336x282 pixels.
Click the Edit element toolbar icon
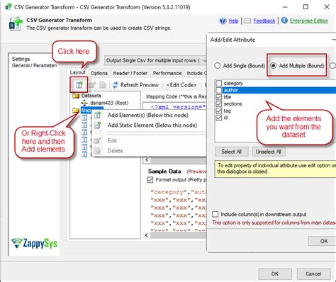click(x=91, y=85)
